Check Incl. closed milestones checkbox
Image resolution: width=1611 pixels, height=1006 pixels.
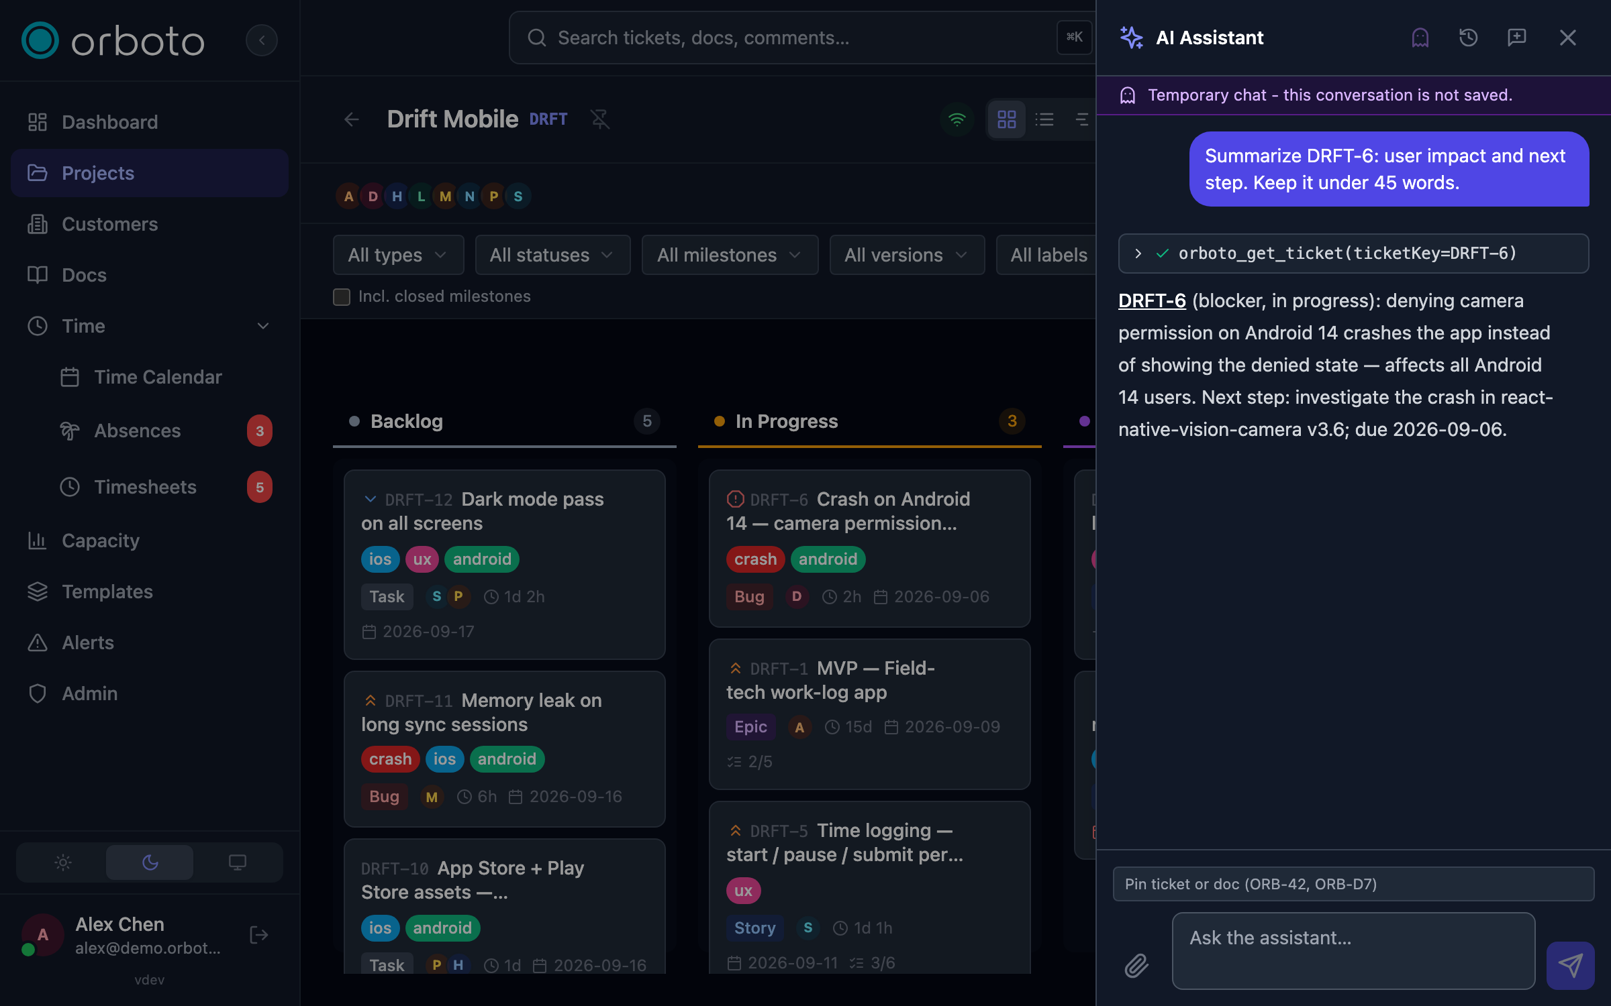point(342,296)
